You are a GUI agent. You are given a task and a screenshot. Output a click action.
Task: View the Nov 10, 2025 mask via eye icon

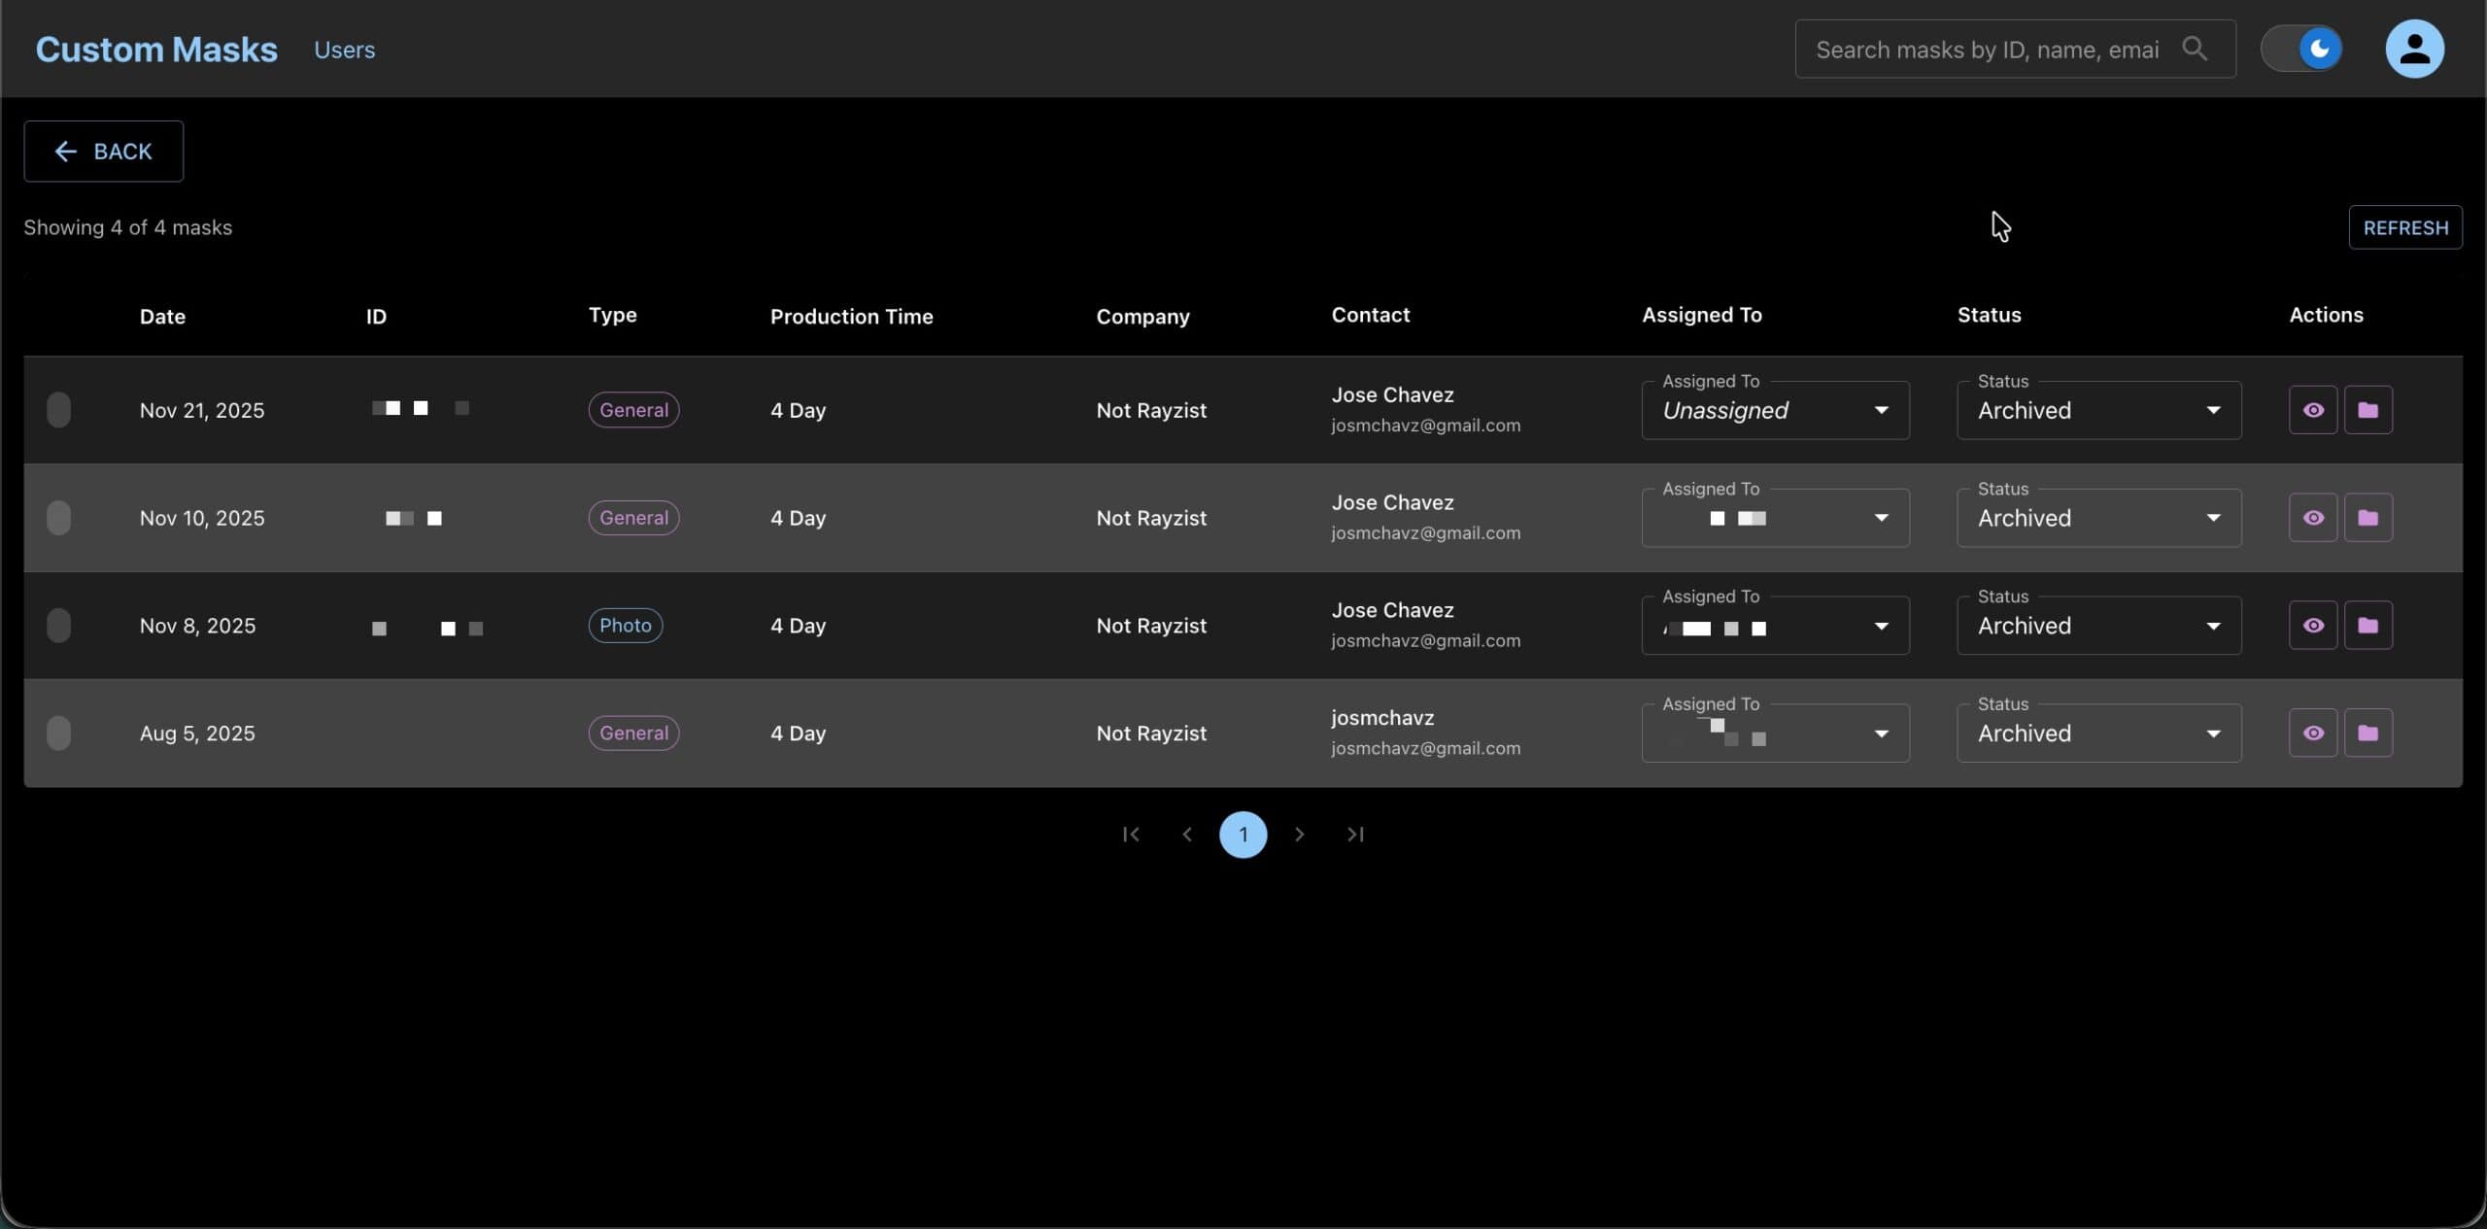click(x=2312, y=518)
